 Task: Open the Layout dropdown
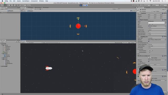[x=163, y=5]
